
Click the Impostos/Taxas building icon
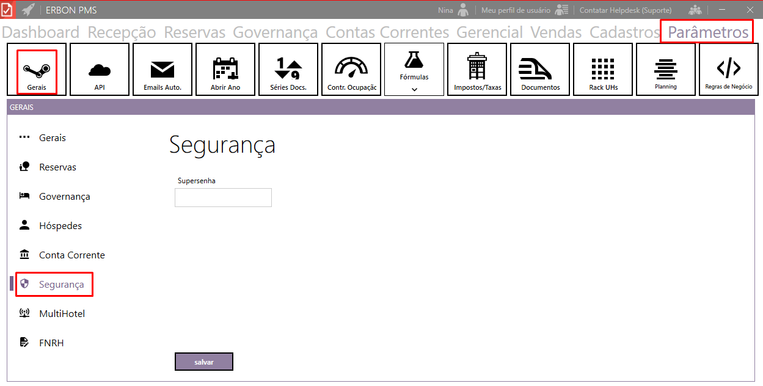coord(477,70)
